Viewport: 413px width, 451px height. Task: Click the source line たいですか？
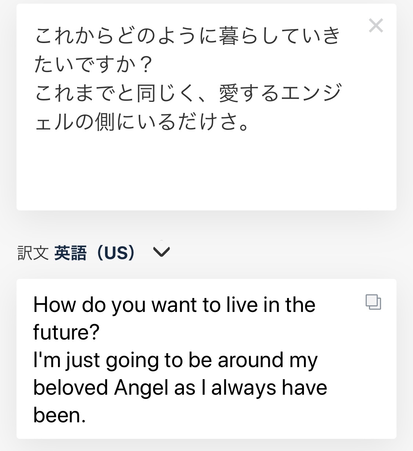pyautogui.click(x=94, y=64)
